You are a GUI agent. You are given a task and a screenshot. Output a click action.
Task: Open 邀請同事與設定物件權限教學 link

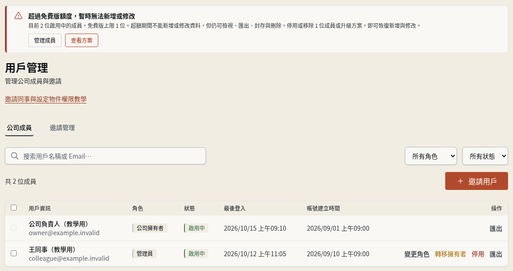[46, 99]
